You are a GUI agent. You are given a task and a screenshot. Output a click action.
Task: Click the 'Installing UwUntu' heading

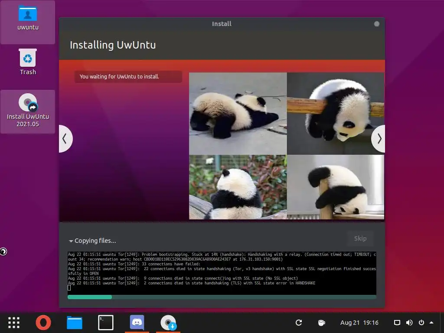tap(113, 45)
